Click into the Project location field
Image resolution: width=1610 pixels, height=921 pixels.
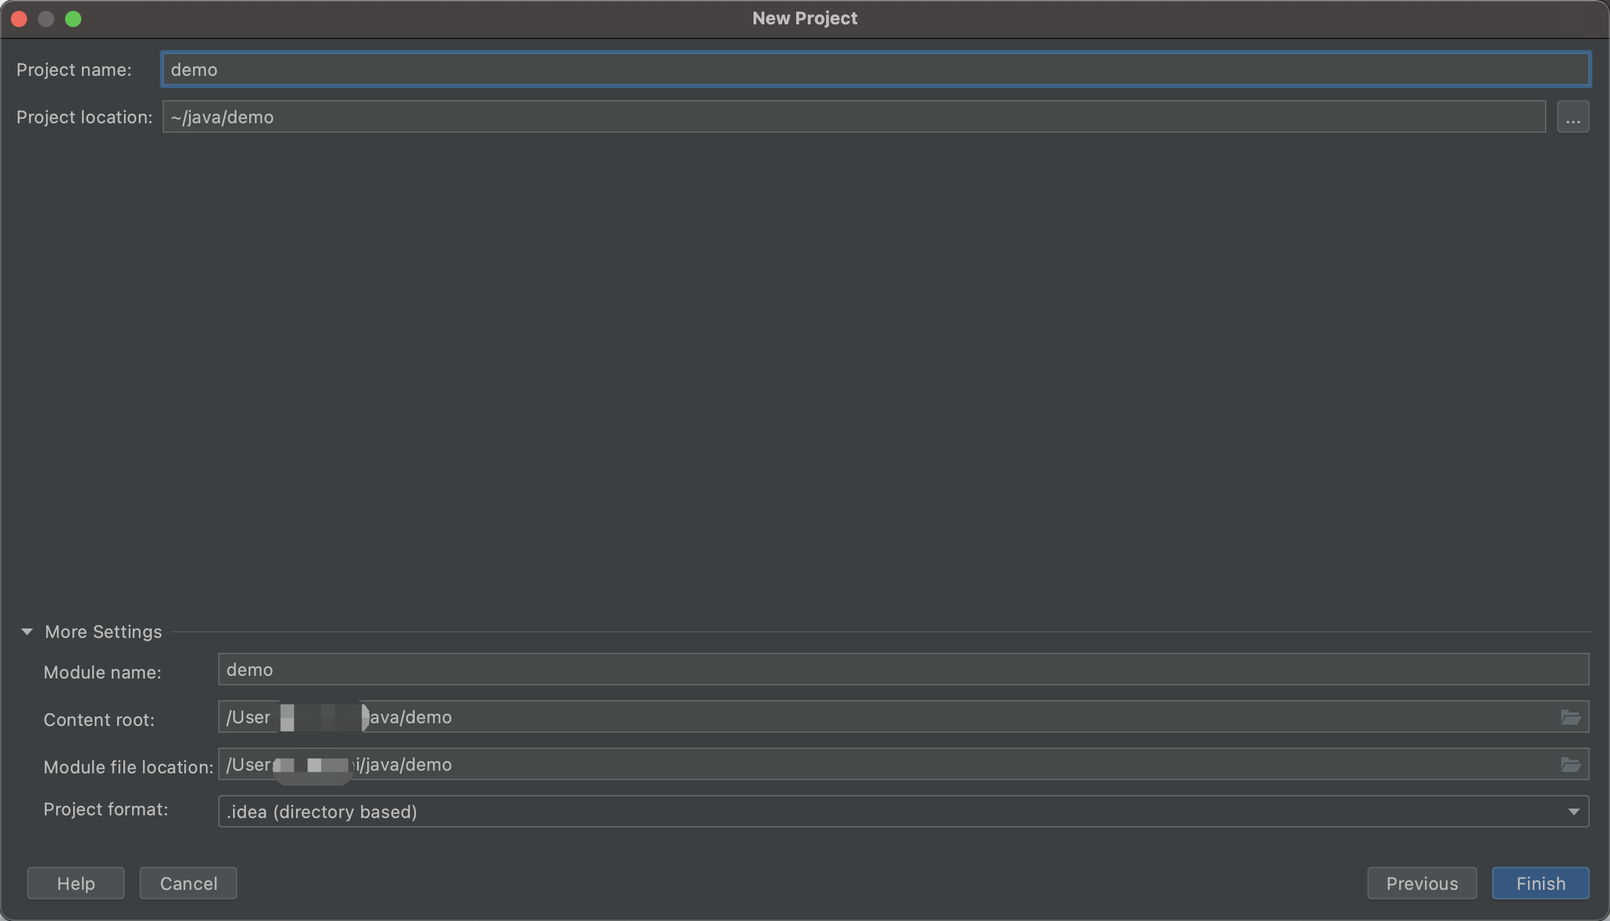(x=854, y=117)
